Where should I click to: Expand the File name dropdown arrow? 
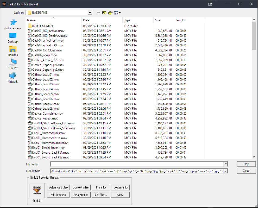click(225, 164)
